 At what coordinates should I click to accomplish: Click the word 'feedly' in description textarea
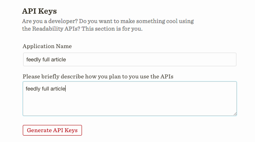tap(33, 89)
